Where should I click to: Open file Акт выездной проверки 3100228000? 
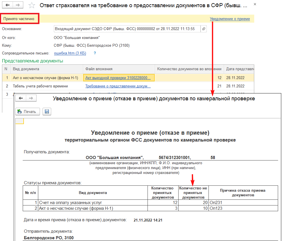118,78
